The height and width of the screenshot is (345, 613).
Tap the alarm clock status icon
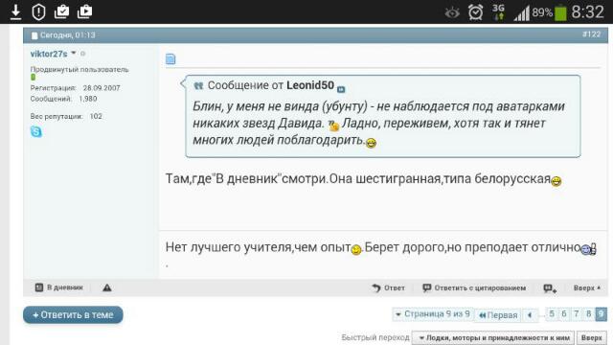click(475, 12)
